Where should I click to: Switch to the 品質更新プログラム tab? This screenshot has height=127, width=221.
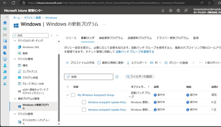pyautogui.click(x=140, y=38)
